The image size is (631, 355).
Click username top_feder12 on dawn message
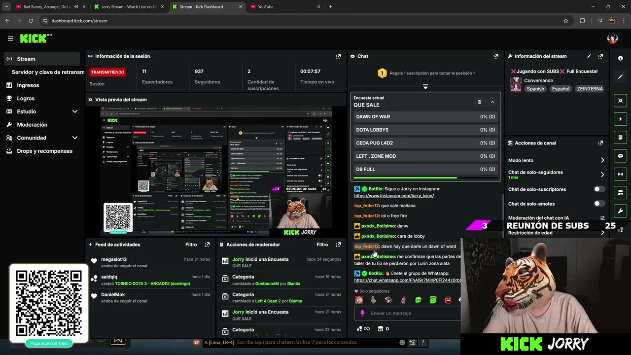tap(366, 247)
